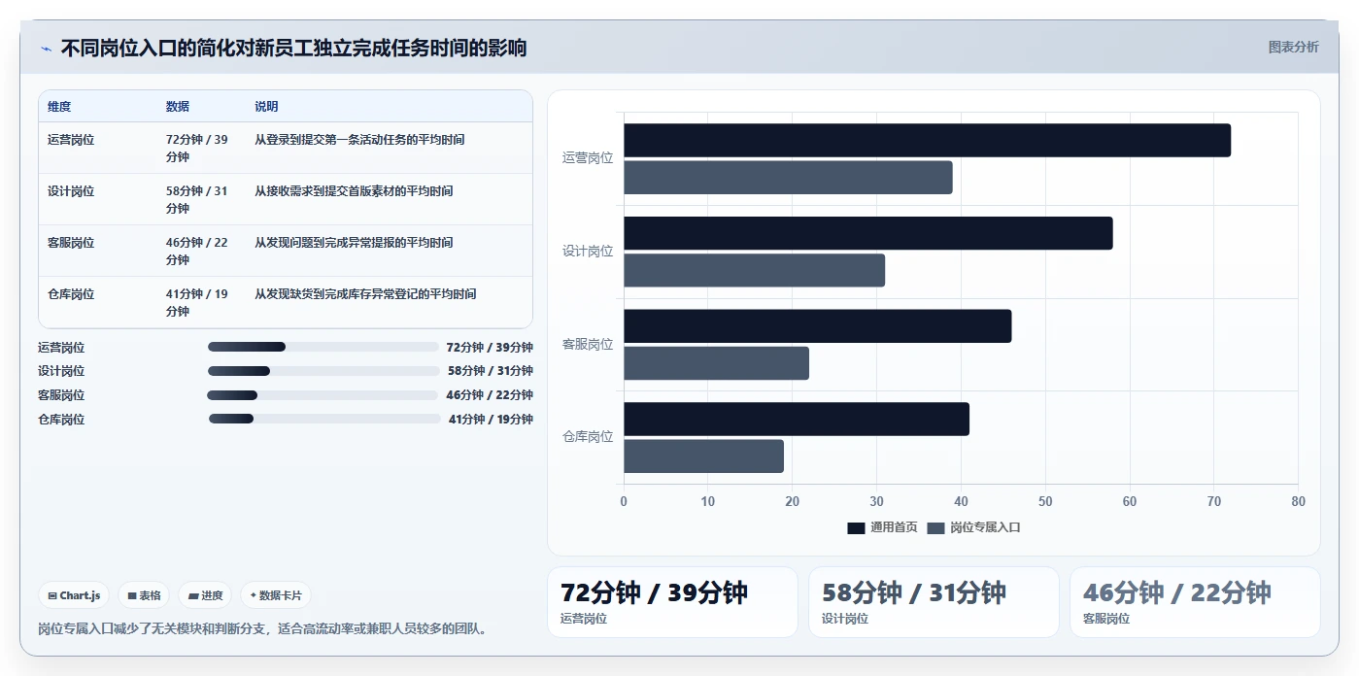Click table value 41分钟 / 19分钟

[x=197, y=302]
